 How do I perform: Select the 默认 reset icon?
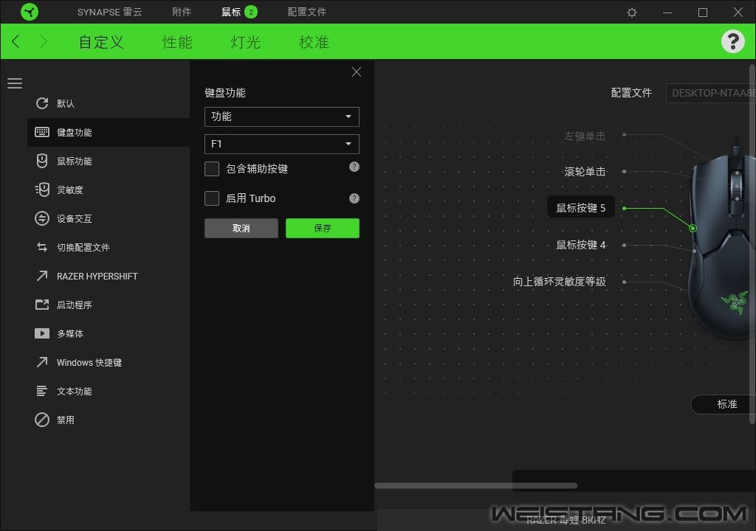point(42,103)
